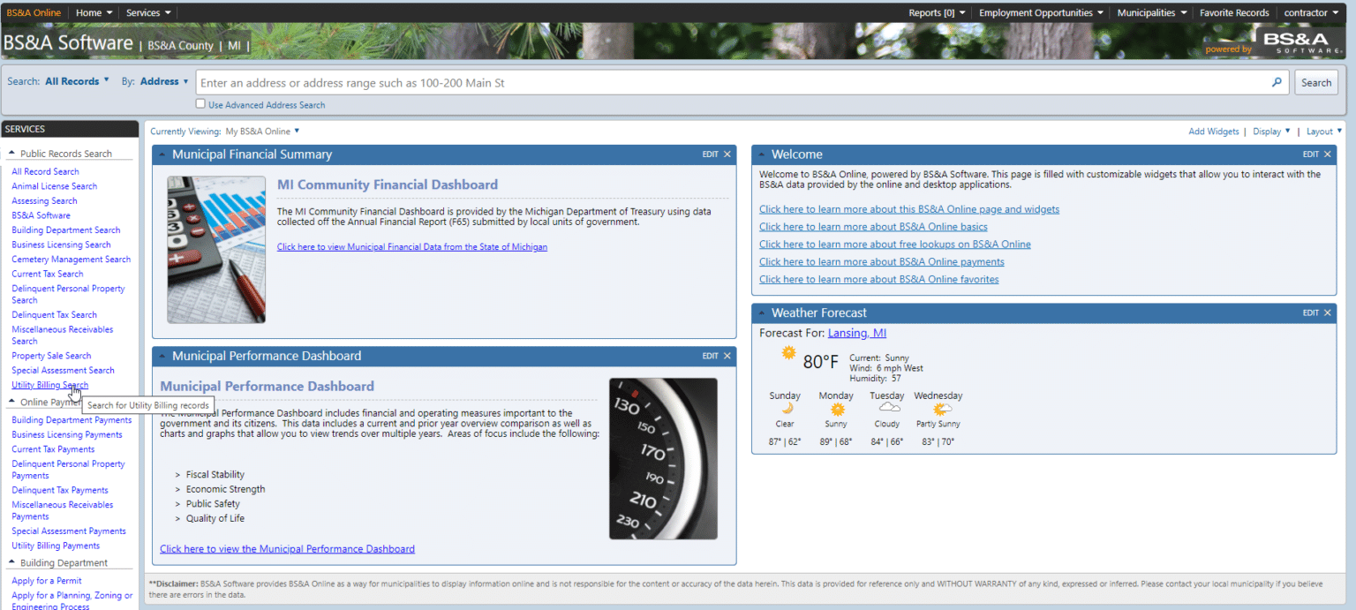Open the All Records search dropdown

pos(77,81)
